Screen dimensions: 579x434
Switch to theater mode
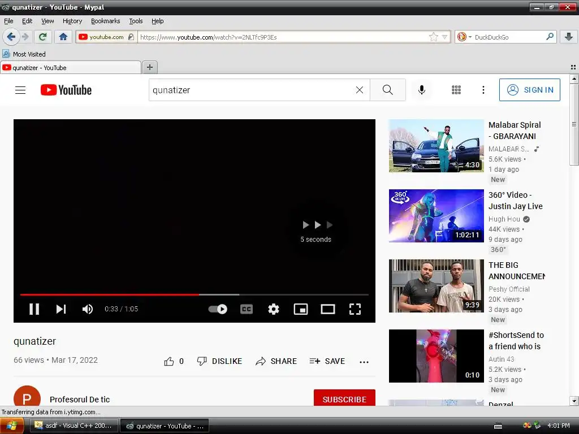(x=327, y=309)
